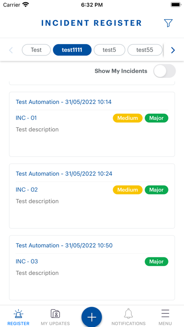
Task: Open incident INC - 02
Action: tap(27, 190)
